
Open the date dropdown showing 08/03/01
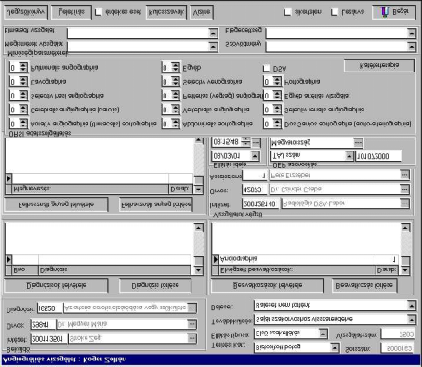(255, 156)
